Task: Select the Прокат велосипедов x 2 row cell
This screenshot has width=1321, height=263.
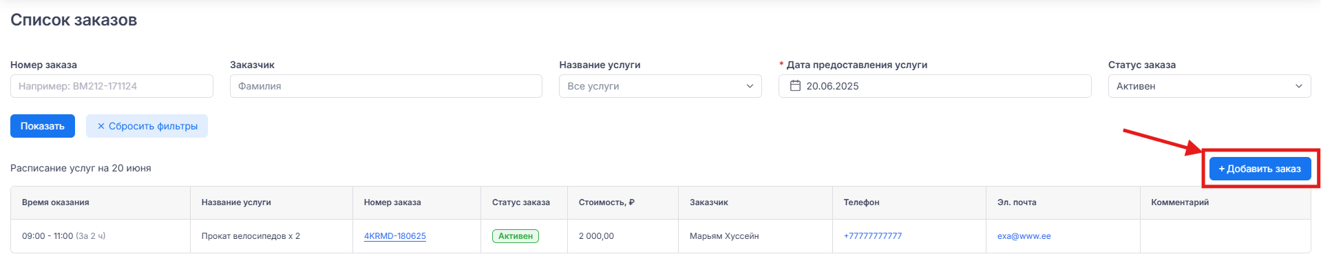Action: [271, 236]
